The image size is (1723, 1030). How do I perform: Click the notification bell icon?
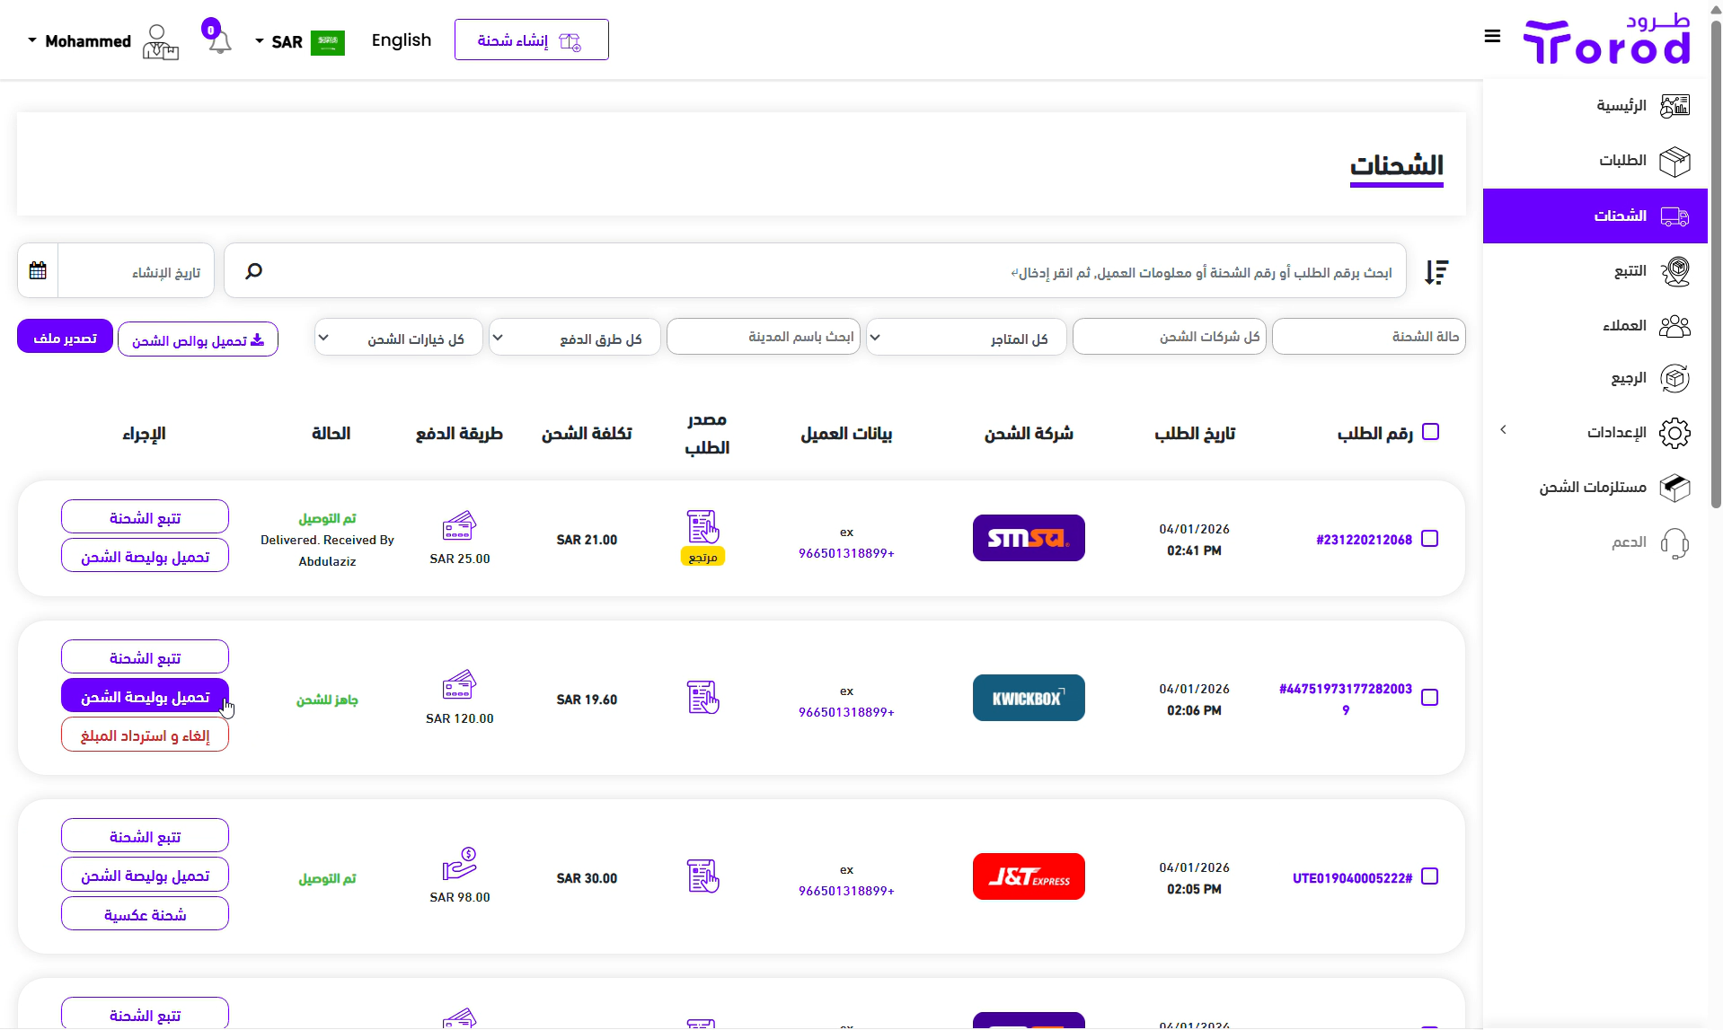(x=219, y=41)
